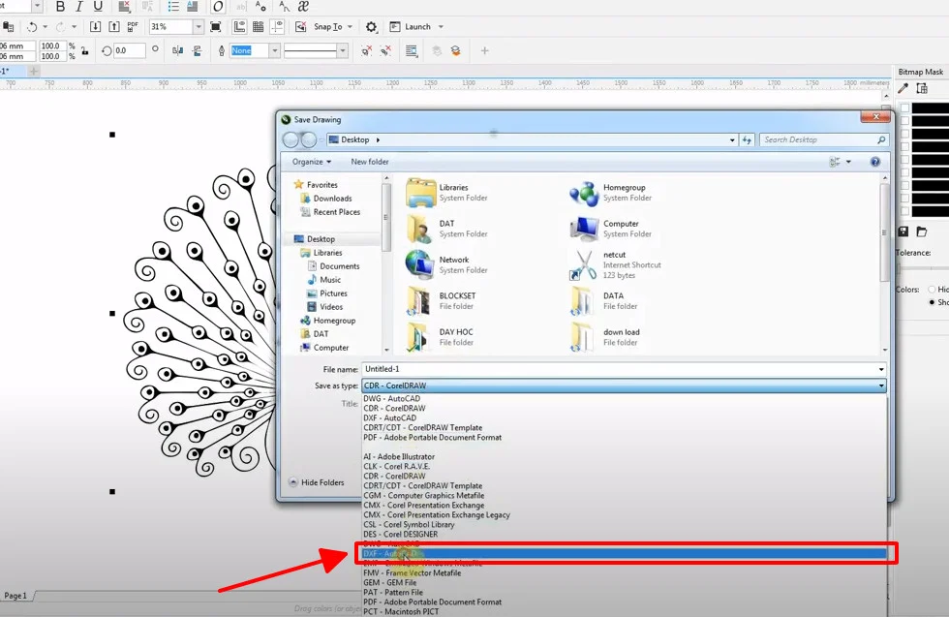The image size is (949, 617).
Task: Expand the Launch dropdown arrow
Action: click(441, 27)
